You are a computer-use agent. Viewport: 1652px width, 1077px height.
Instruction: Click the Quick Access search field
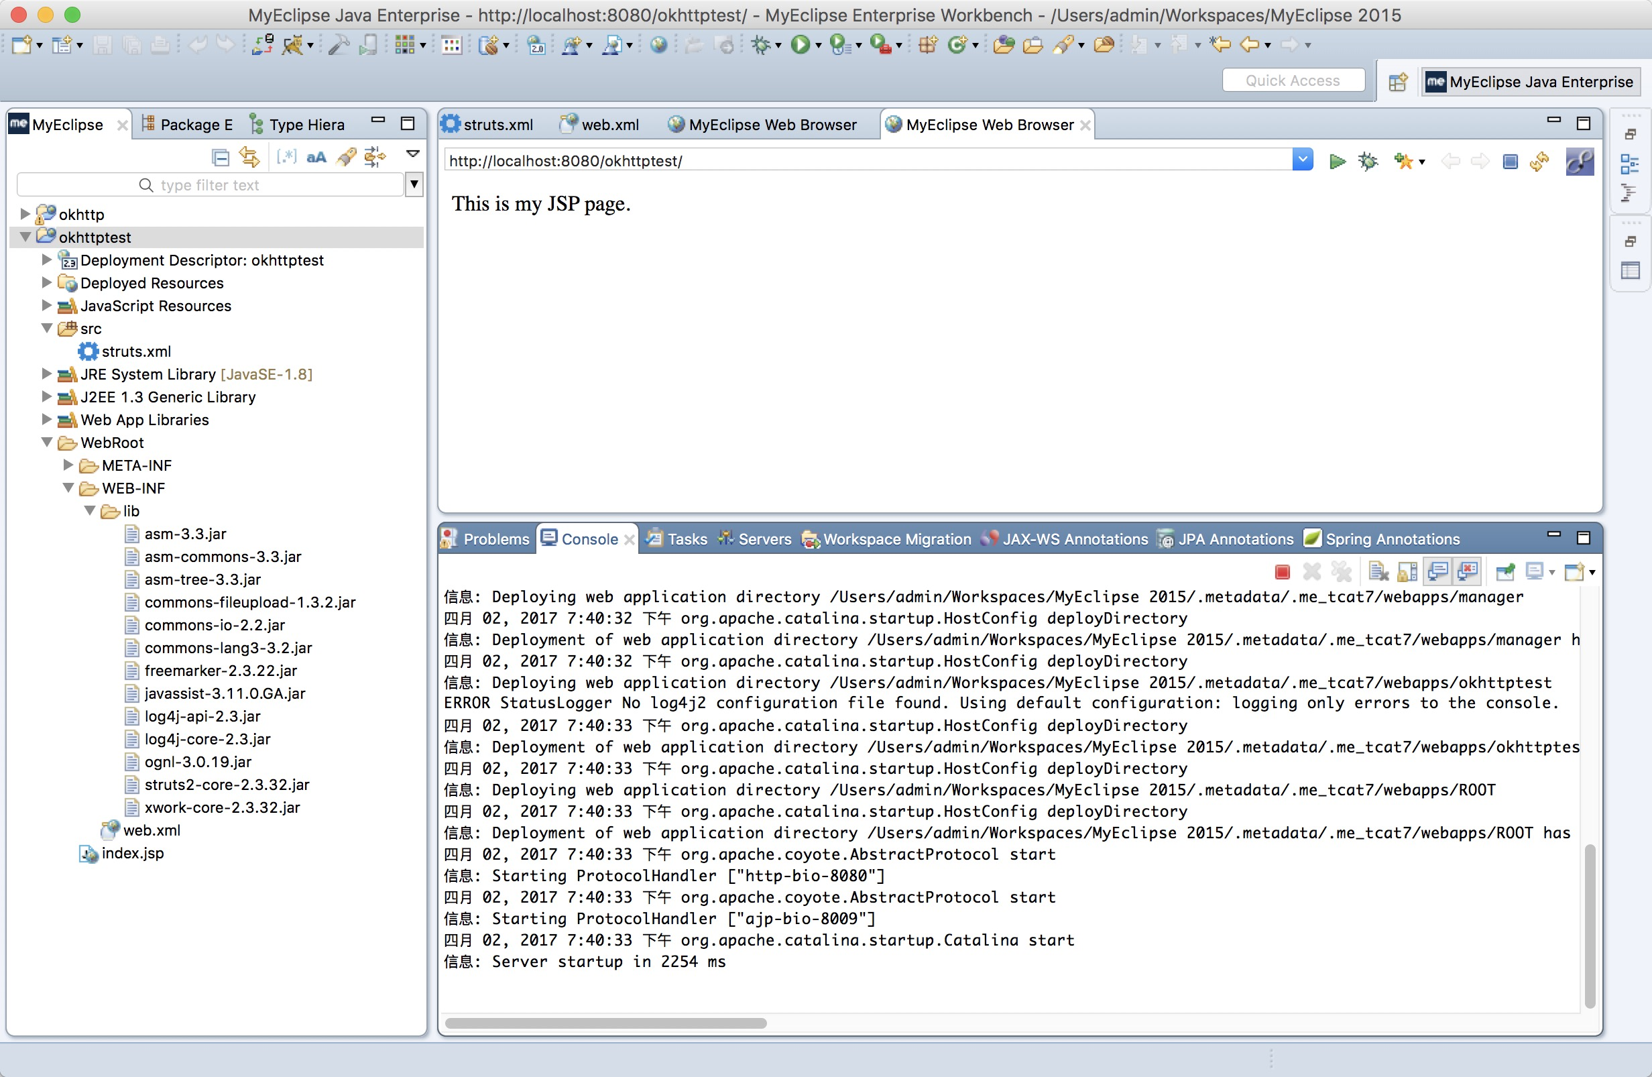1293,80
